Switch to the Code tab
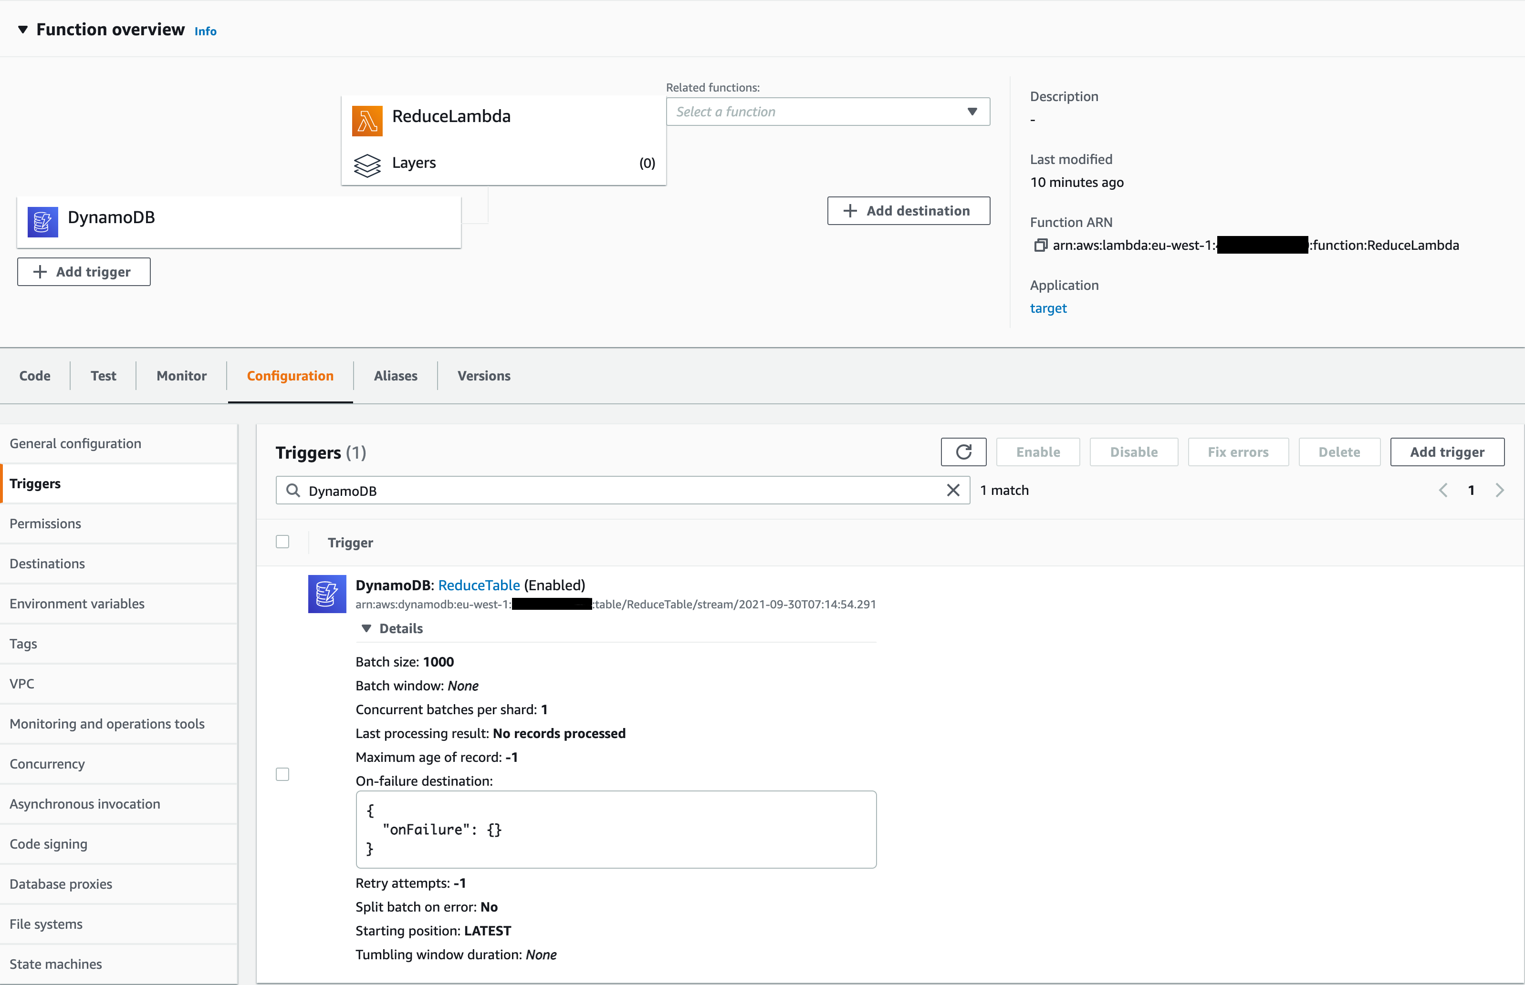The height and width of the screenshot is (985, 1525). pos(34,375)
